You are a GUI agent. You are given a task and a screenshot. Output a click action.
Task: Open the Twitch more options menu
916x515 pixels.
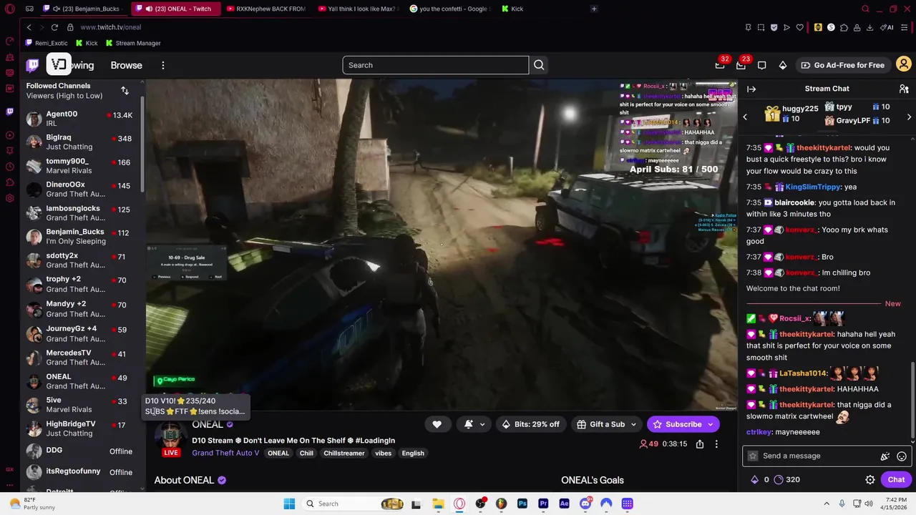pos(163,65)
